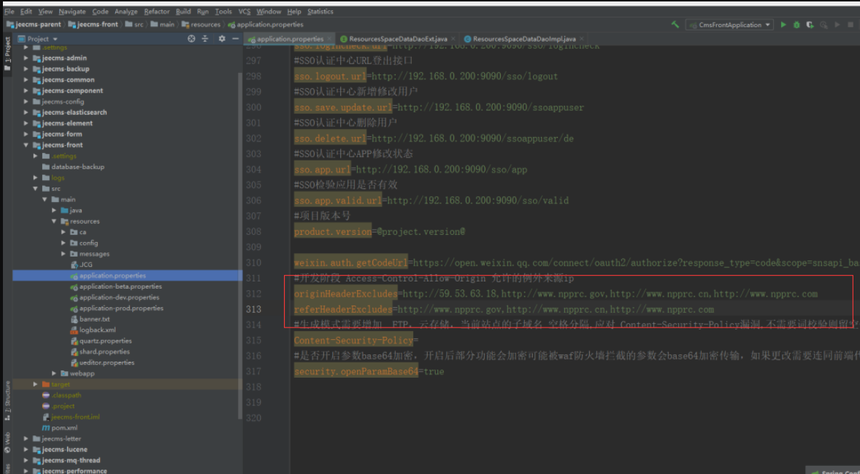Start debugging with the bug icon
This screenshot has height=474, width=860.
point(796,25)
